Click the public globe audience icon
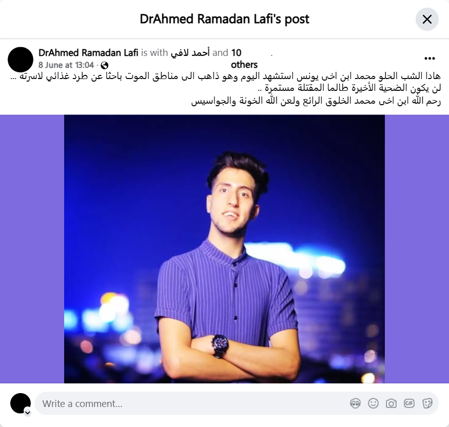Image resolution: width=449 pixels, height=427 pixels. tap(105, 66)
